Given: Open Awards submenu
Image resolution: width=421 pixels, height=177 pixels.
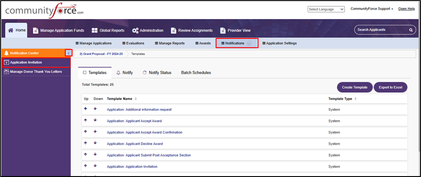Looking at the screenshot, I should [x=203, y=43].
